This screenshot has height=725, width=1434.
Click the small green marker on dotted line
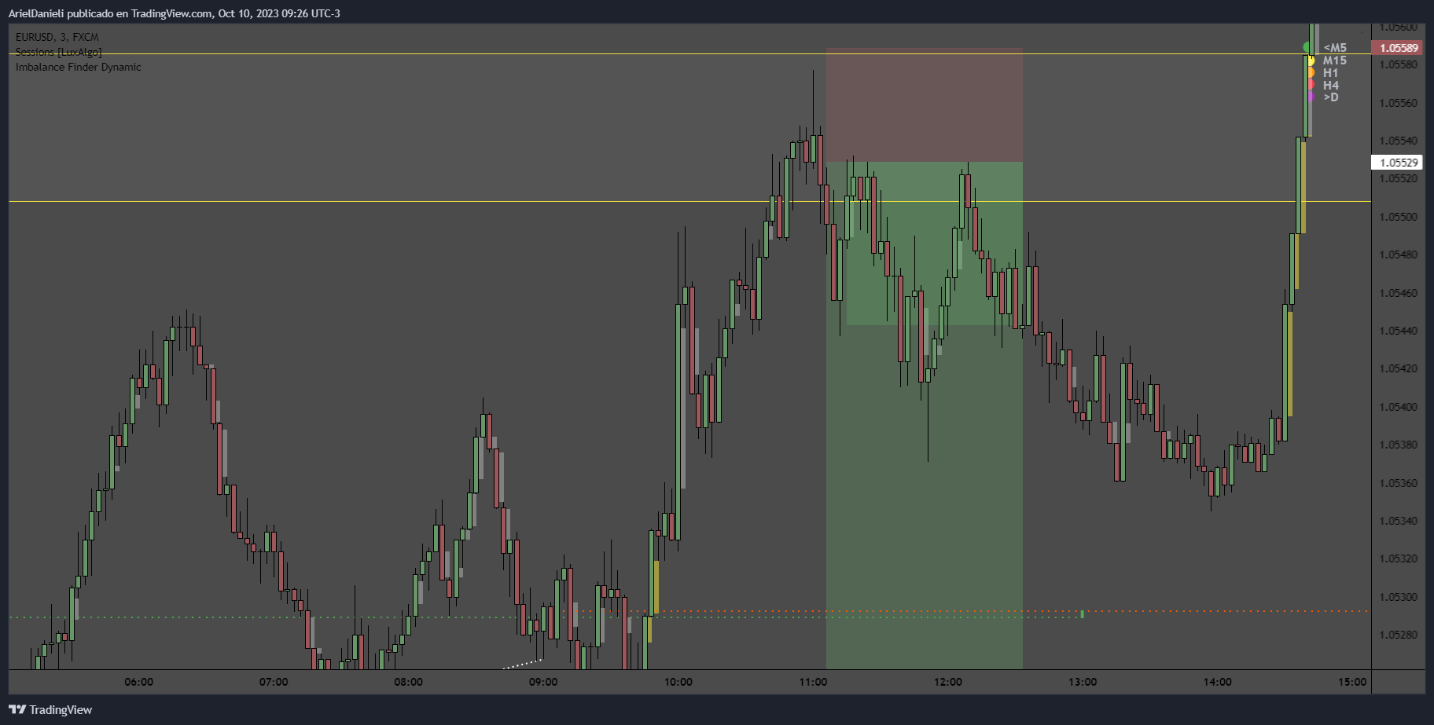(1083, 614)
